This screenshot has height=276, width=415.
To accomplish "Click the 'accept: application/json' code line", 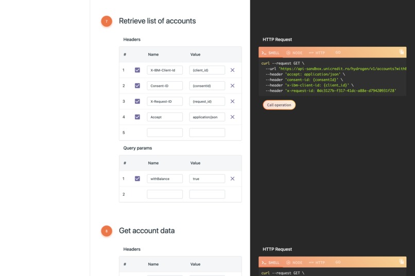I will [305, 74].
